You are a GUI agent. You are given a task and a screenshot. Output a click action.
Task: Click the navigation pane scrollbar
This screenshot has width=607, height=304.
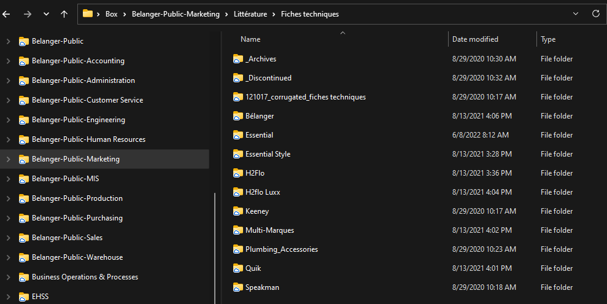coord(215,248)
